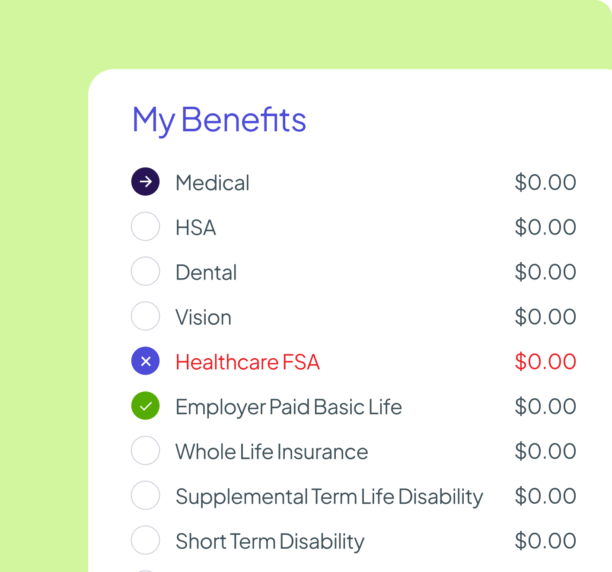The height and width of the screenshot is (572, 612).
Task: Select the HSA radio circle
Action: (146, 226)
